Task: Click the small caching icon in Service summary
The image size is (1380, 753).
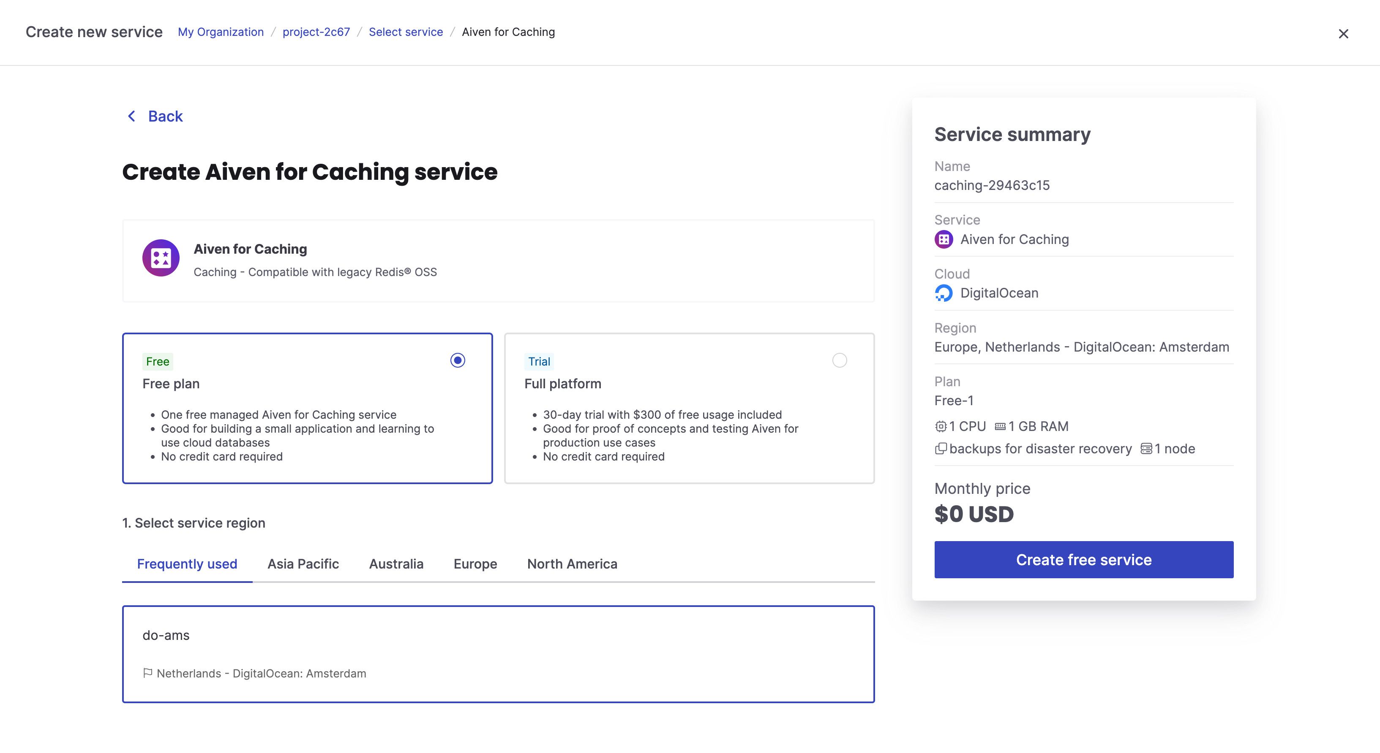Action: (x=944, y=239)
